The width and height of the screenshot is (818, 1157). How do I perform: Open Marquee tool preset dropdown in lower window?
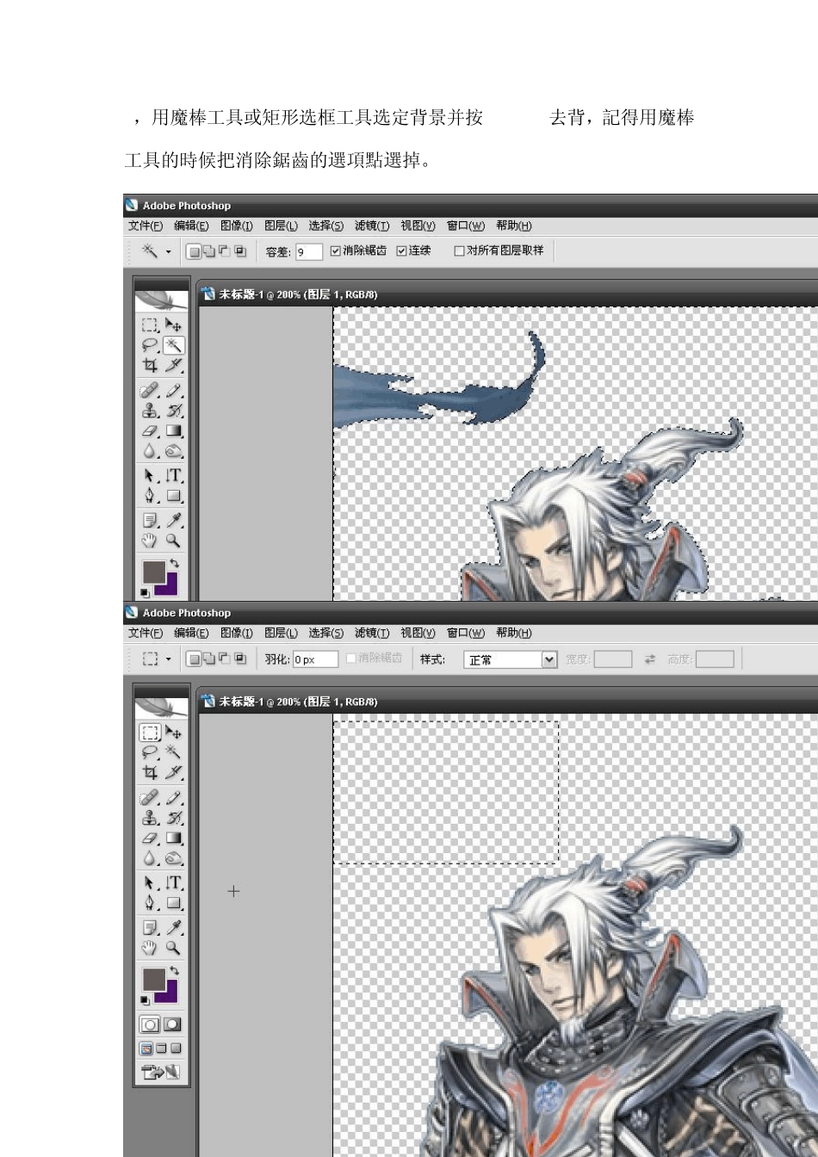(168, 659)
